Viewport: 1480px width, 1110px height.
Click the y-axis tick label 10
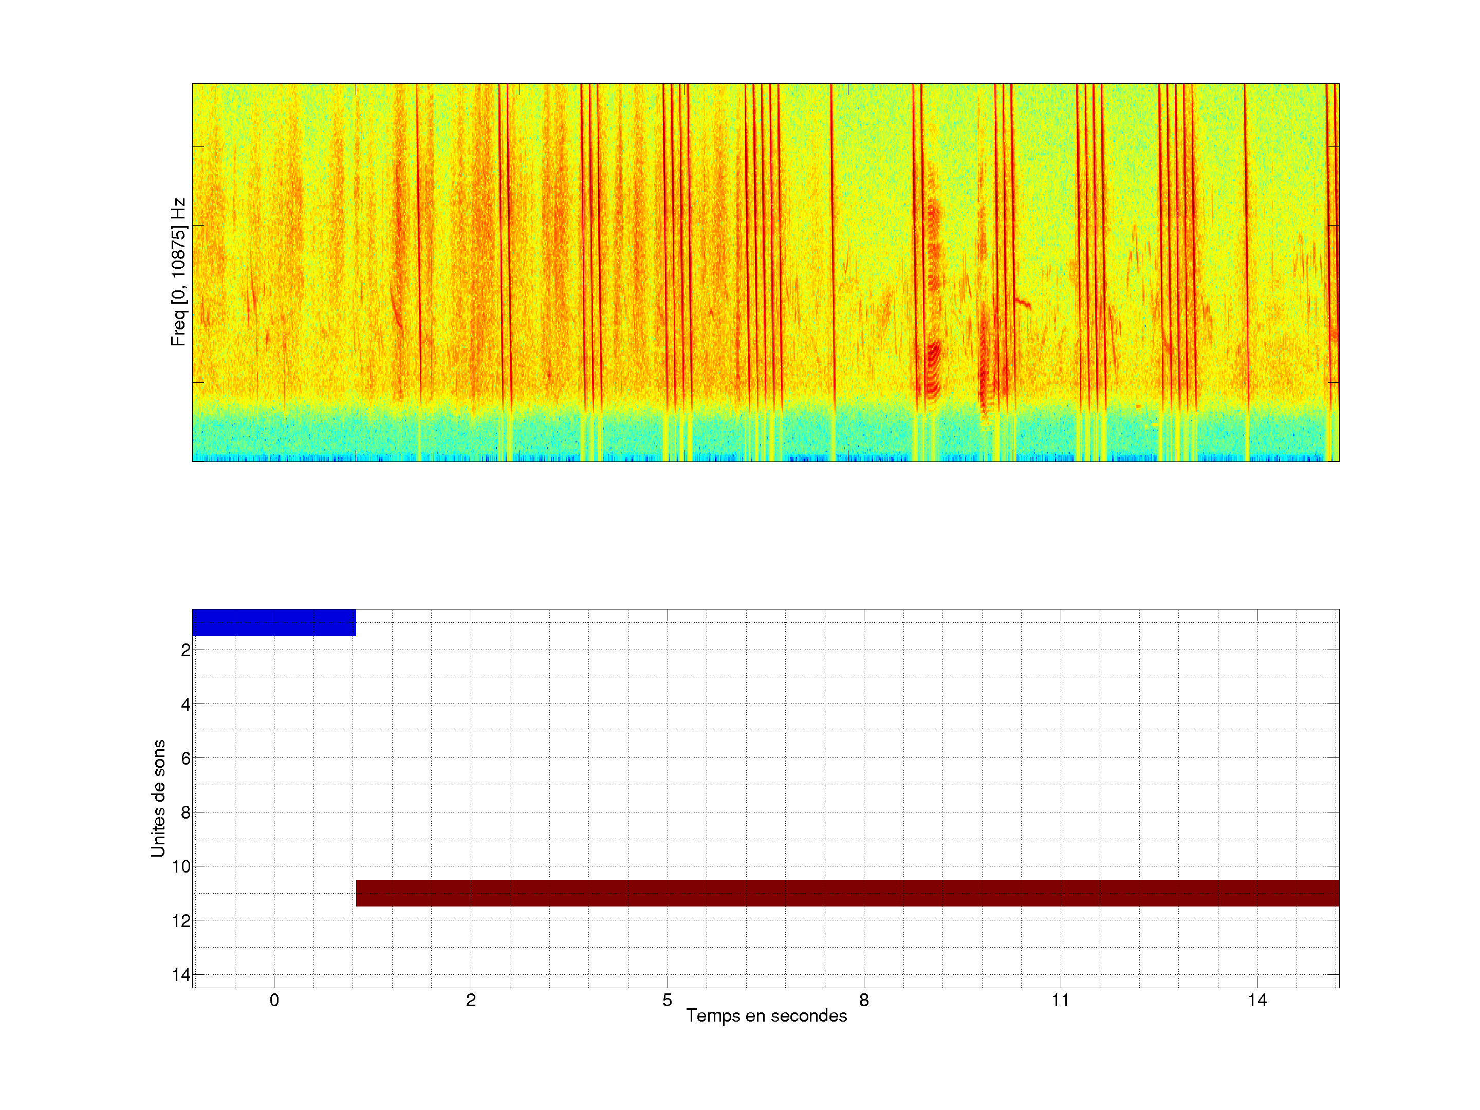click(x=181, y=866)
